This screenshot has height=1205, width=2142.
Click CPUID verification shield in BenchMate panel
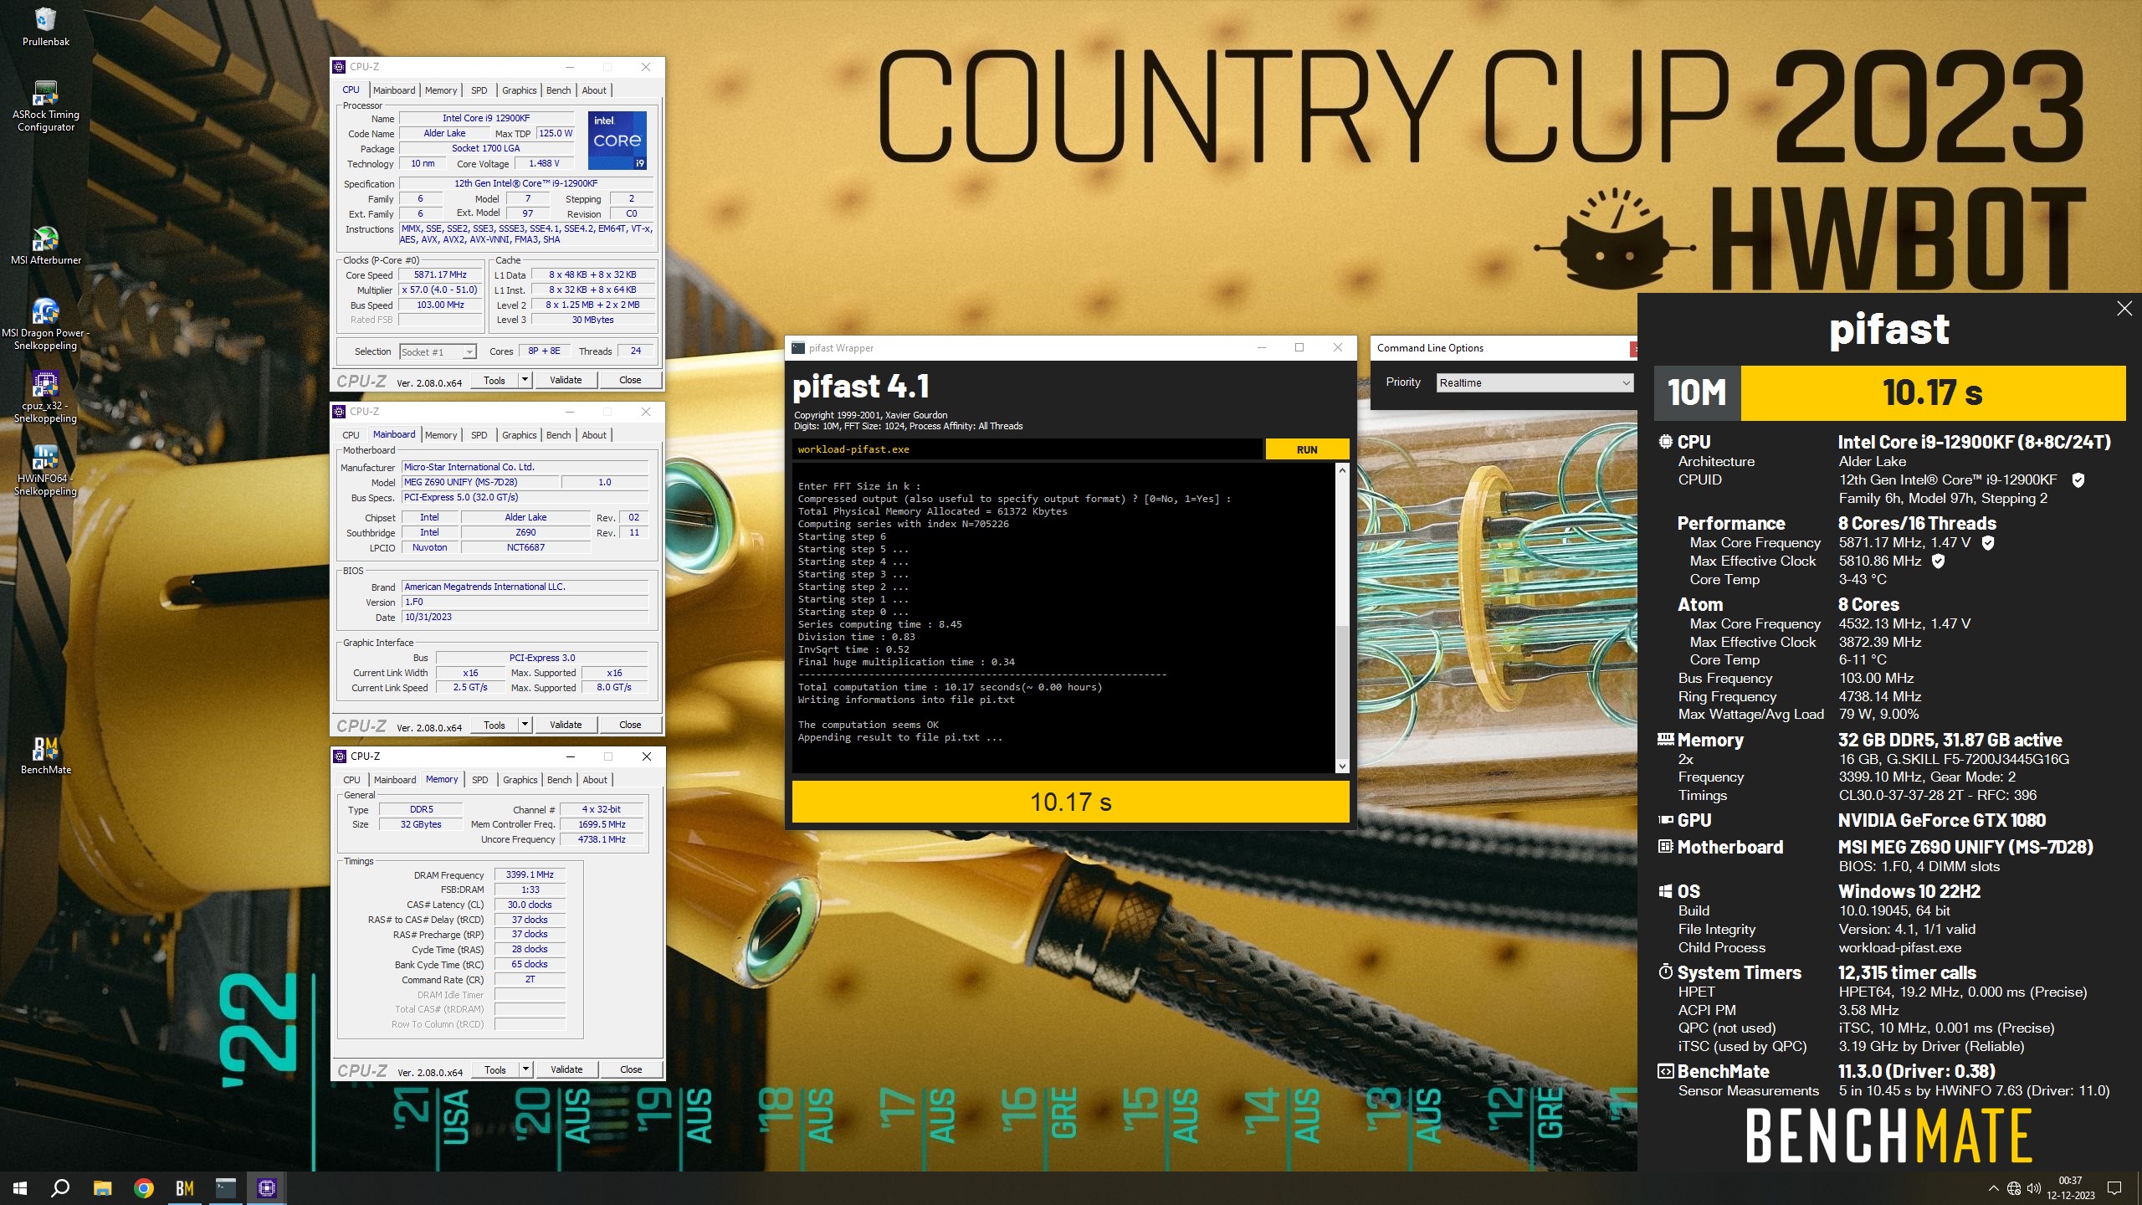click(x=2078, y=479)
